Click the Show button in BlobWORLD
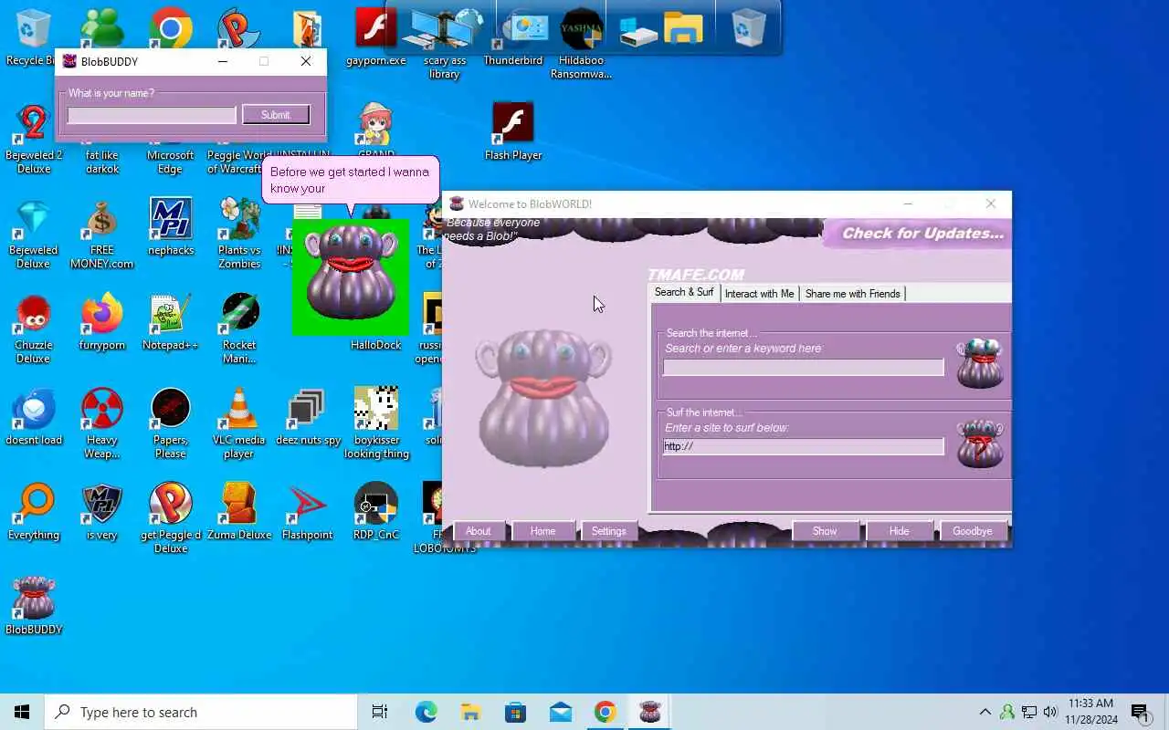This screenshot has height=730, width=1169. 825,531
